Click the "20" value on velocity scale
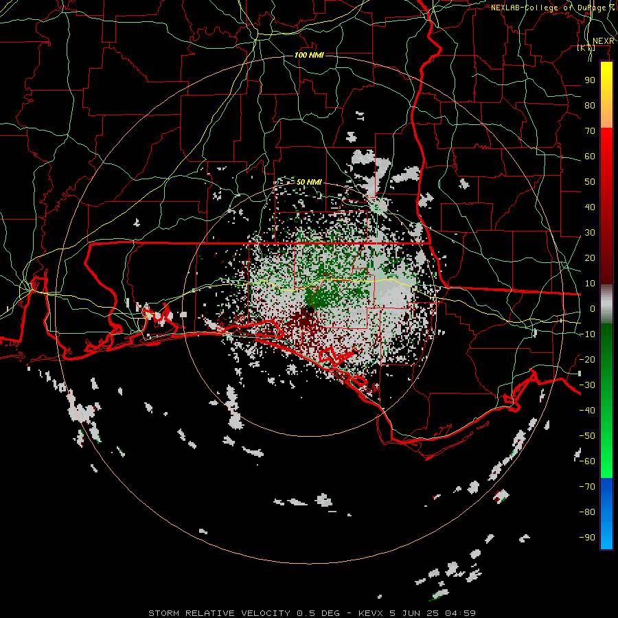 (x=590, y=257)
